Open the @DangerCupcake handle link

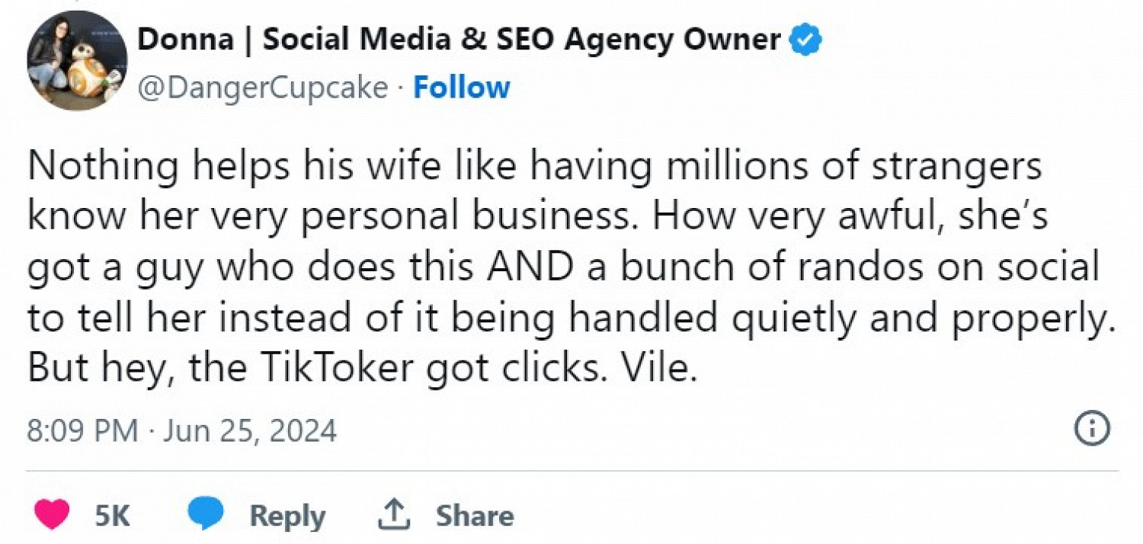(x=263, y=88)
